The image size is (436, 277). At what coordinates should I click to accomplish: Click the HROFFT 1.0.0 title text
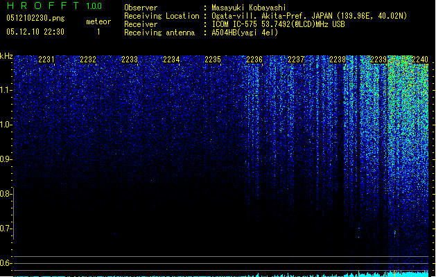pyautogui.click(x=54, y=6)
